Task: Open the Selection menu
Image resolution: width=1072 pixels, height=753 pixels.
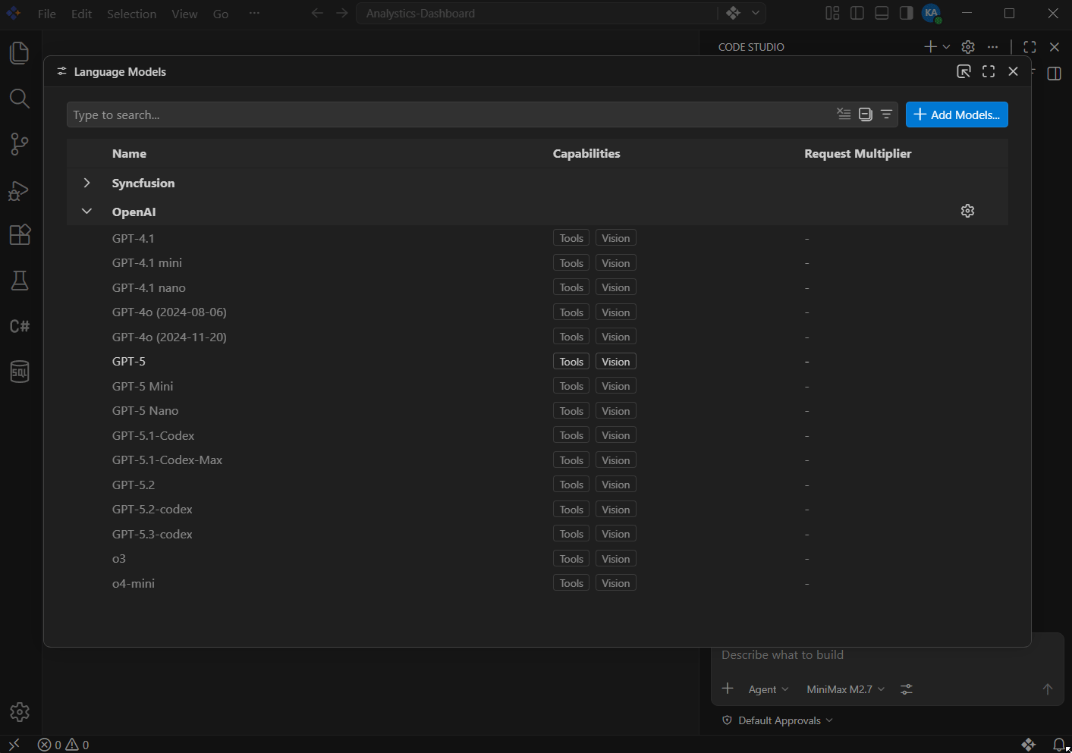Action: pyautogui.click(x=131, y=14)
